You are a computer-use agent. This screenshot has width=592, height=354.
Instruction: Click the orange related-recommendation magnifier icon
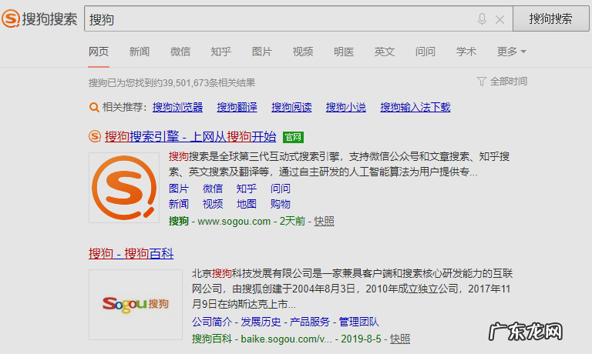point(94,107)
